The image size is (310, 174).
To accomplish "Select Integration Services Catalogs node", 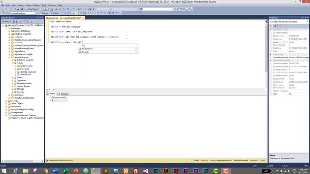I will click(x=24, y=115).
